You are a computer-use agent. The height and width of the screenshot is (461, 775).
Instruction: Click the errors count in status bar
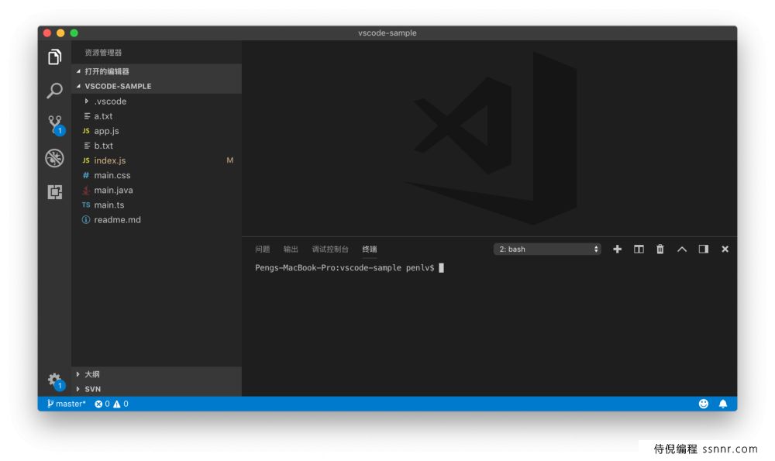point(102,404)
